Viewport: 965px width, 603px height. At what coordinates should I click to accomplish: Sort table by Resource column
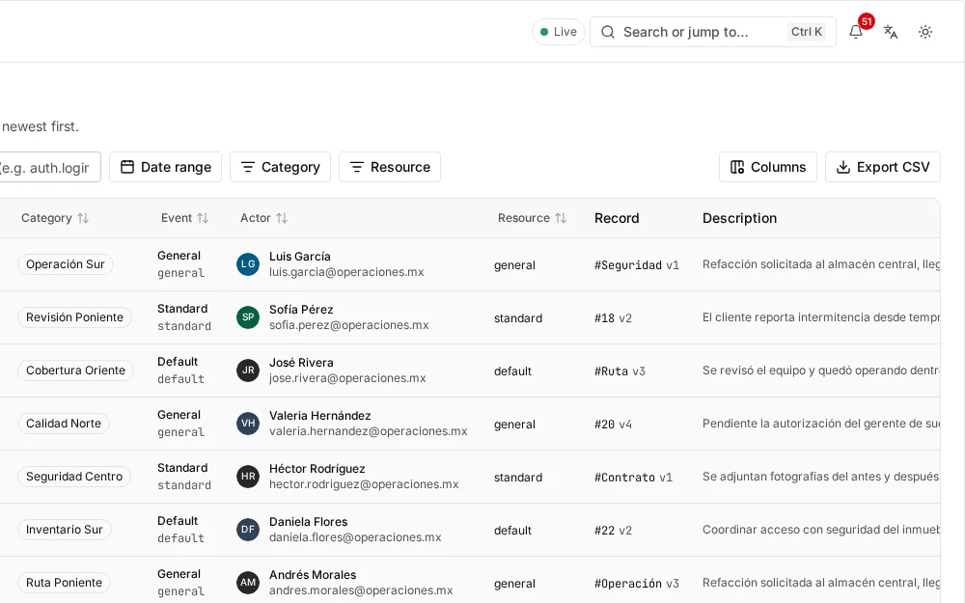click(x=532, y=218)
